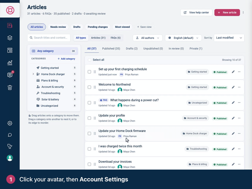
Task: Expand the Home Dock charger category
Action: coord(33,74)
